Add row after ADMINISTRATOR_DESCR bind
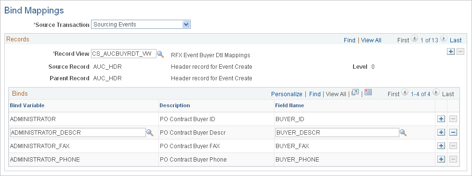The height and width of the screenshot is (176, 472). point(441,132)
